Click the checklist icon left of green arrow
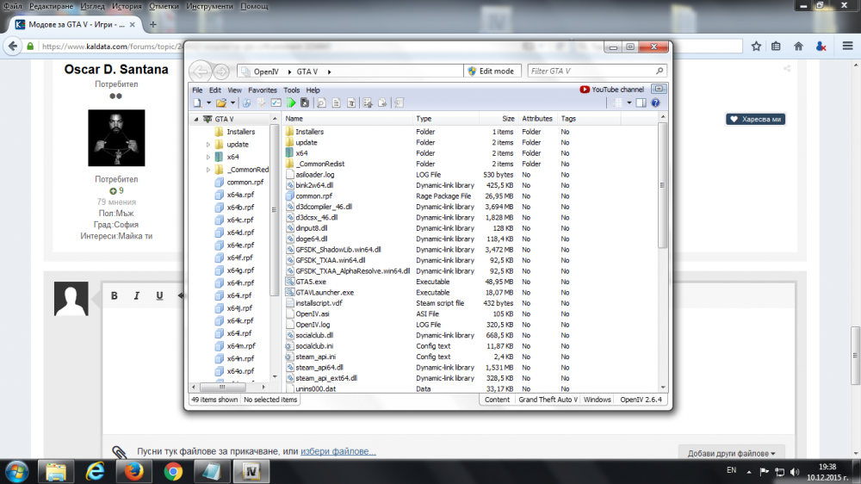 point(276,102)
